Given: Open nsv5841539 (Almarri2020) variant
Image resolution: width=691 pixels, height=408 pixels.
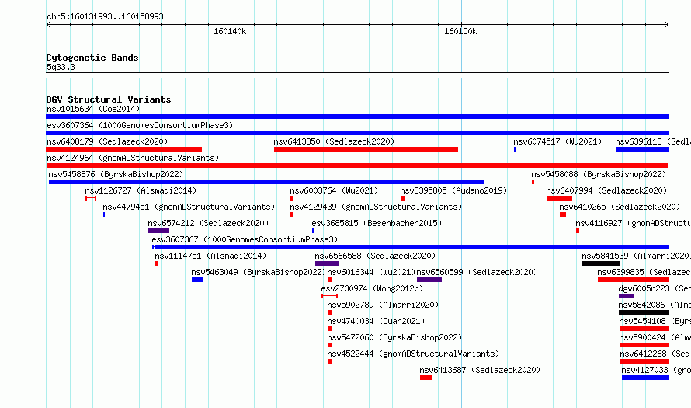Looking at the screenshot, I should [637, 256].
